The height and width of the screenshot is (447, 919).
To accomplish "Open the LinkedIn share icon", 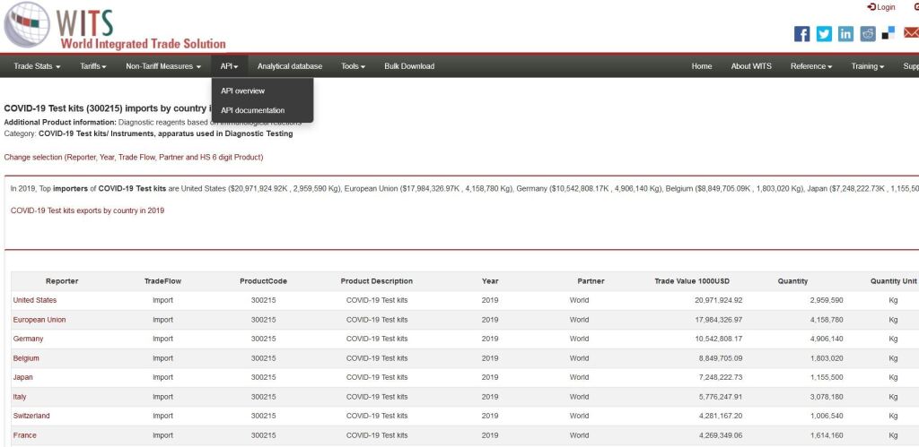I will 845,34.
